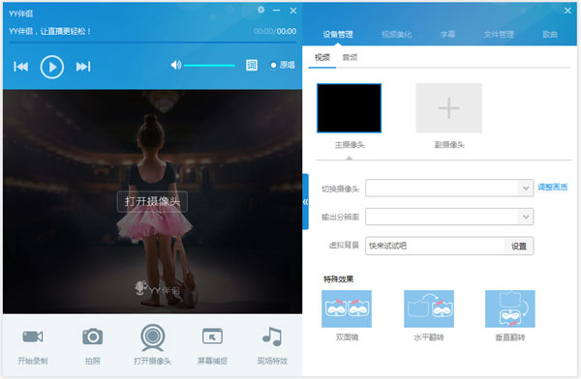Select the 视频 sub-tab

click(x=322, y=57)
